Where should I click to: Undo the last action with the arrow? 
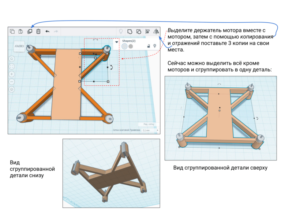(x=47, y=32)
